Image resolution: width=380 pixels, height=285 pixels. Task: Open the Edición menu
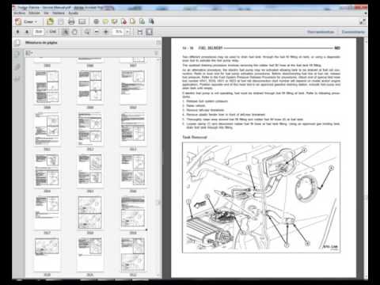34,13
